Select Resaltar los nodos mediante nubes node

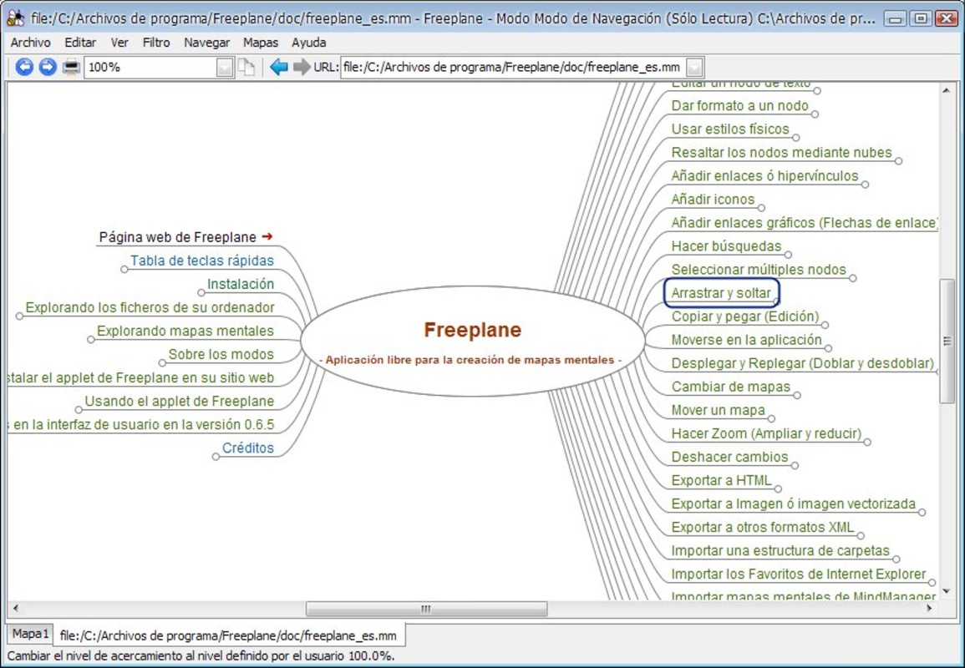point(781,152)
